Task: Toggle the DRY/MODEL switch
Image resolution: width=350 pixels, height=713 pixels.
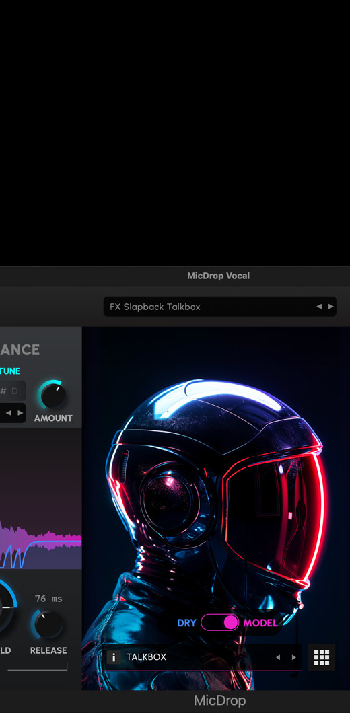Action: pyautogui.click(x=220, y=622)
